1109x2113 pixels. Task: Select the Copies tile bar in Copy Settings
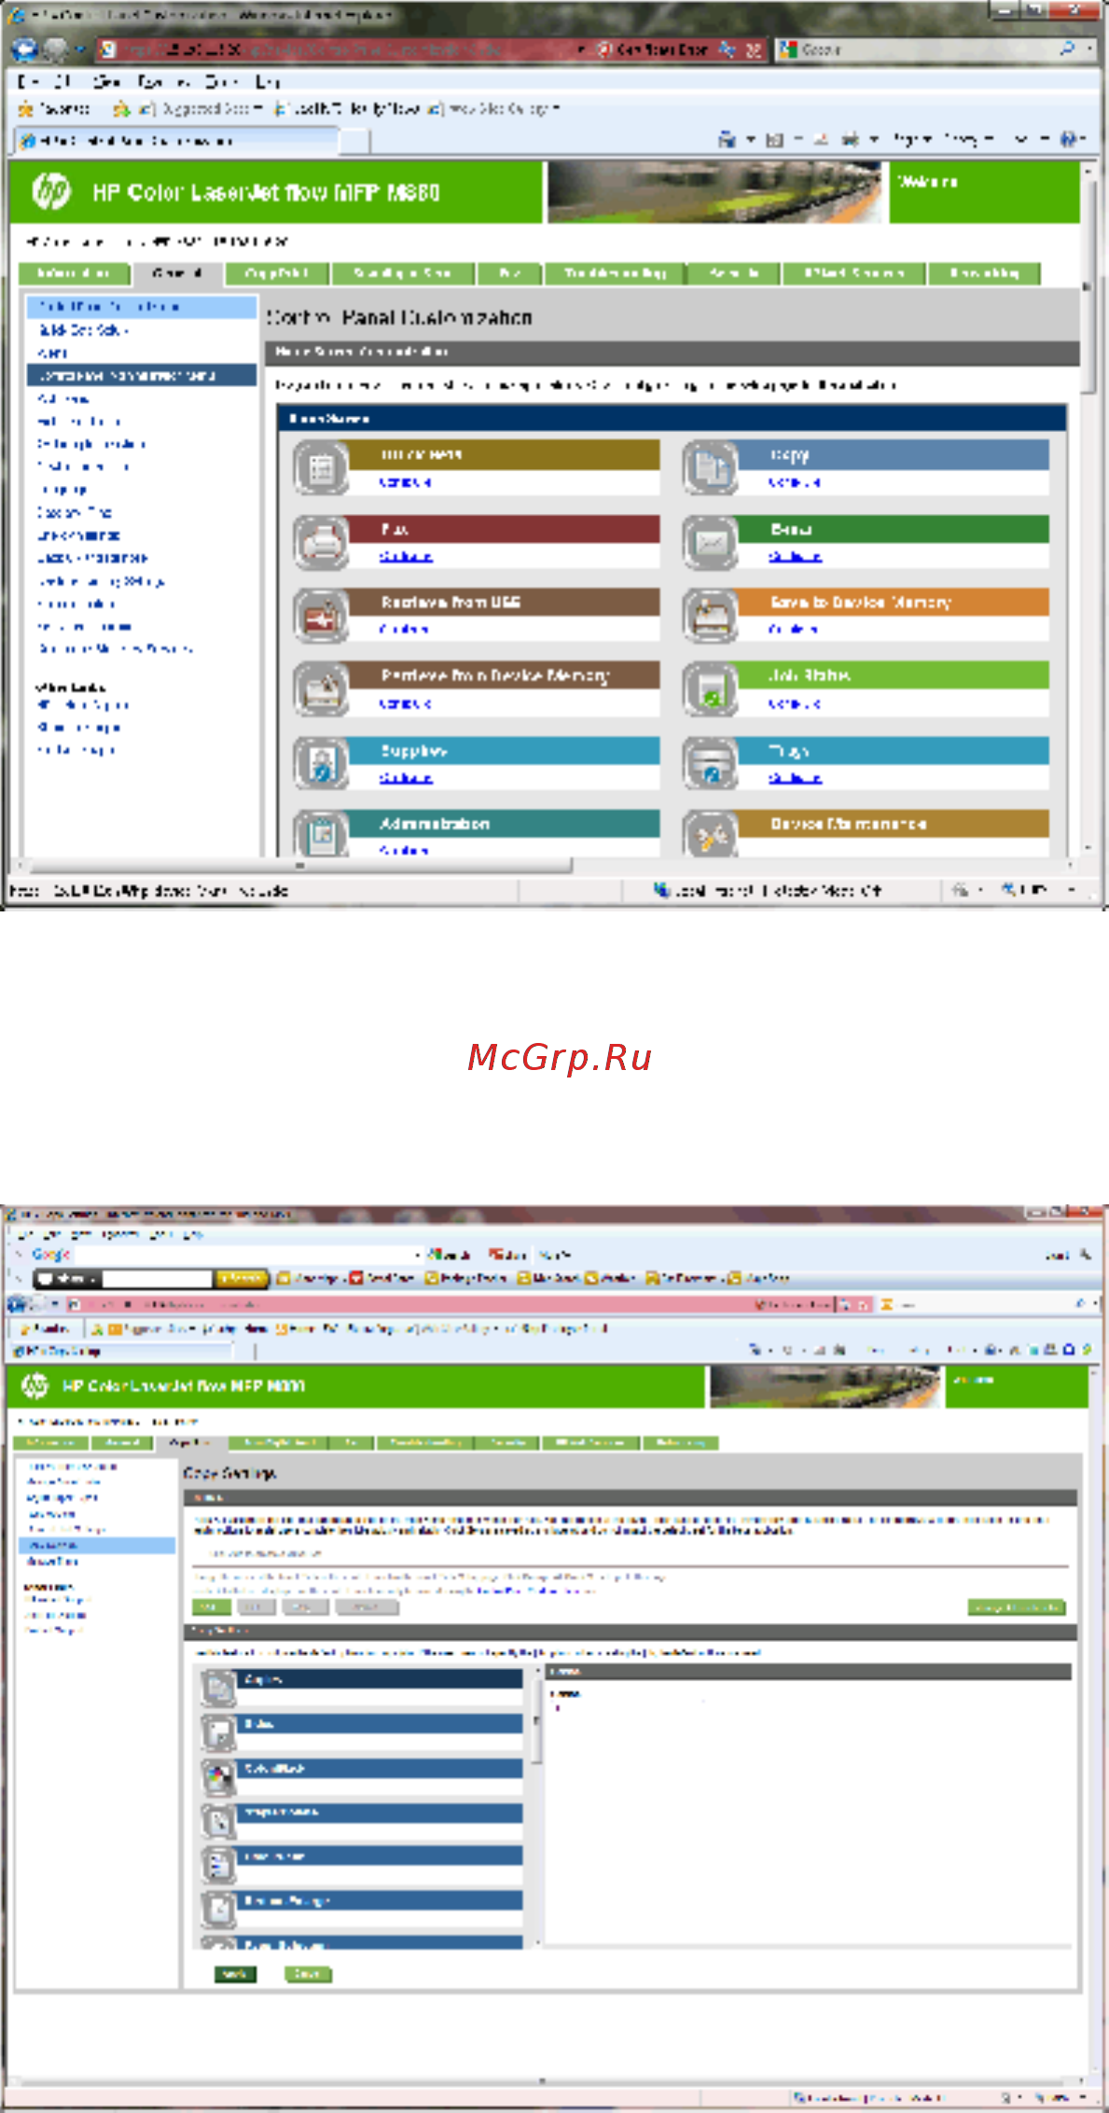click(381, 1679)
